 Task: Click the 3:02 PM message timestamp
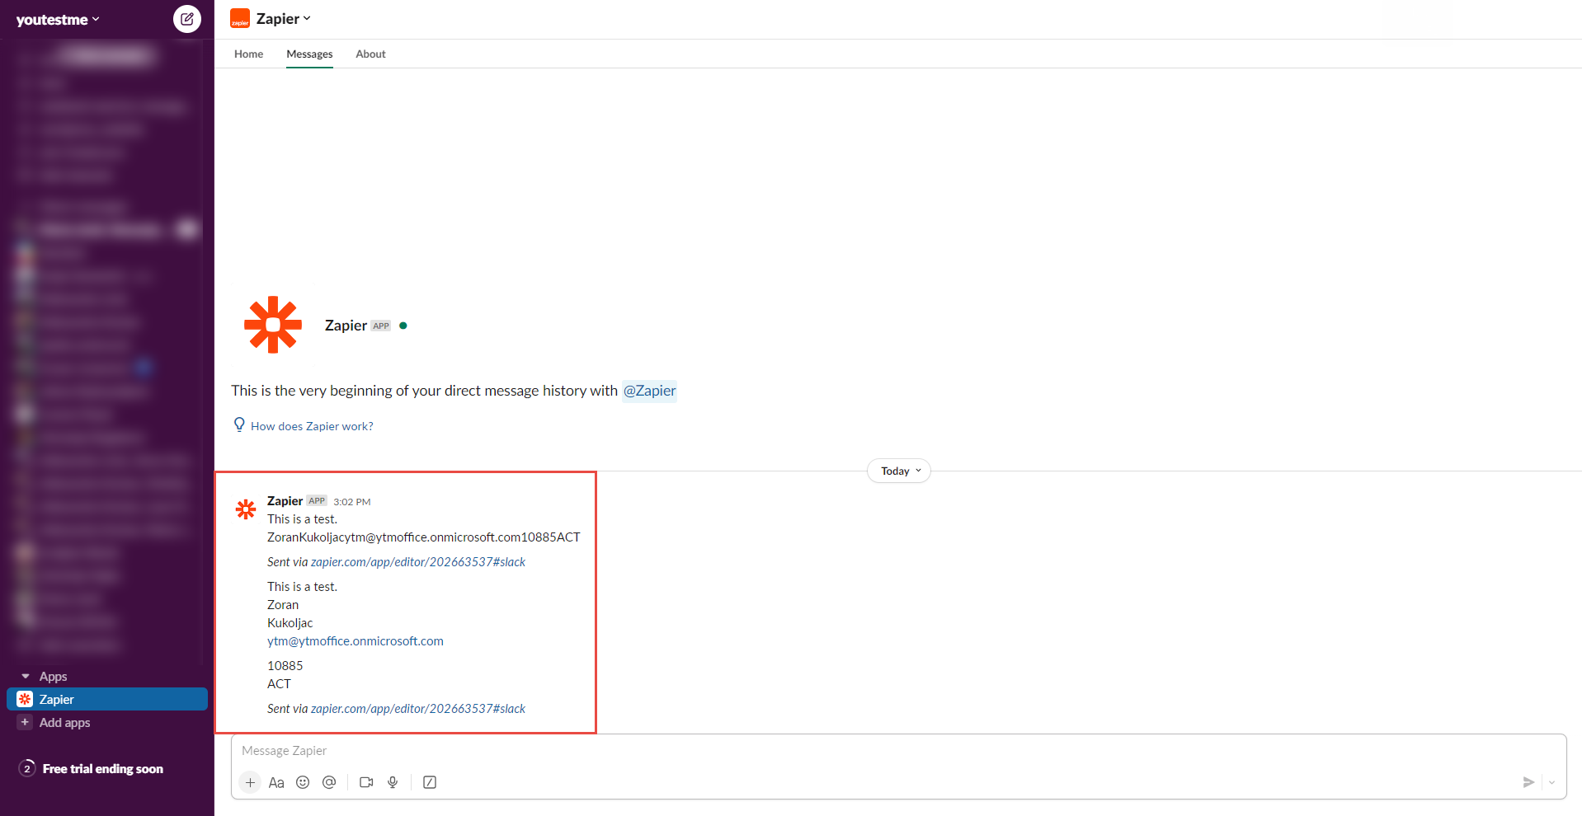click(352, 502)
